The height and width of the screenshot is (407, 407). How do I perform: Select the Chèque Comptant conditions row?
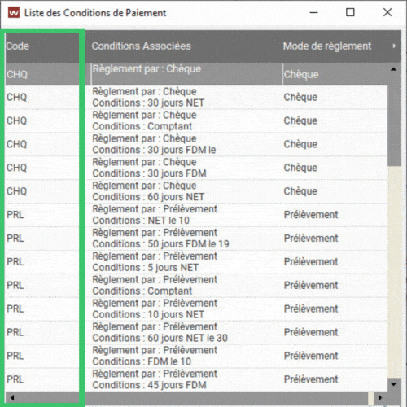[196, 120]
